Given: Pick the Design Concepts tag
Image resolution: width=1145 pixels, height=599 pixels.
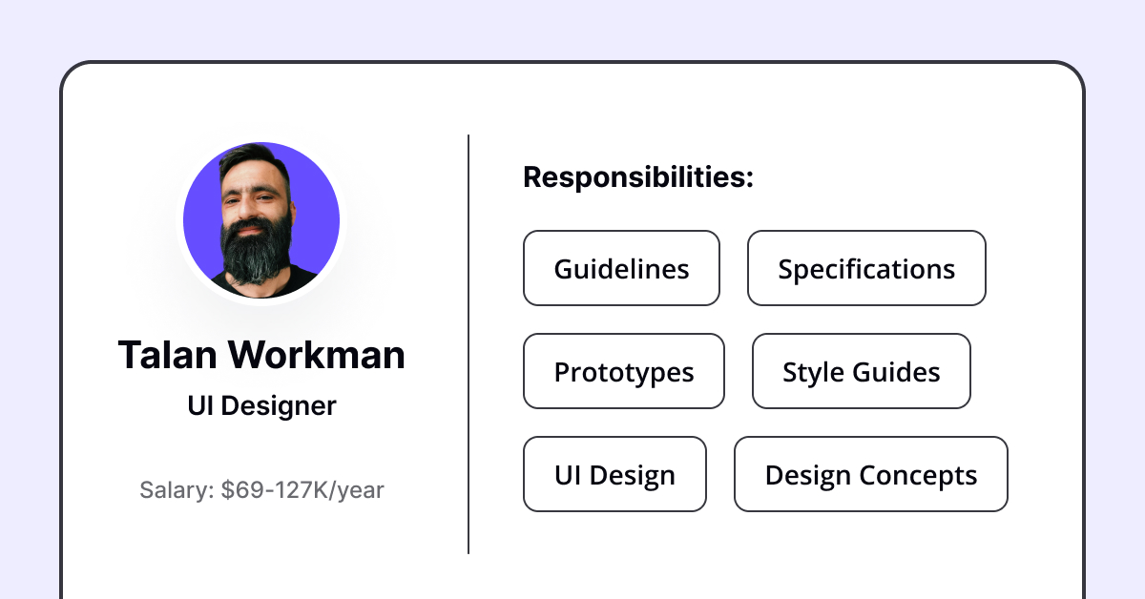Looking at the screenshot, I should [x=871, y=474].
